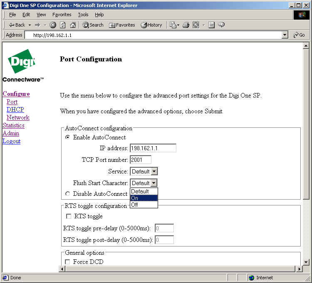
Task: Click the Back navigation arrow
Action: 17,25
